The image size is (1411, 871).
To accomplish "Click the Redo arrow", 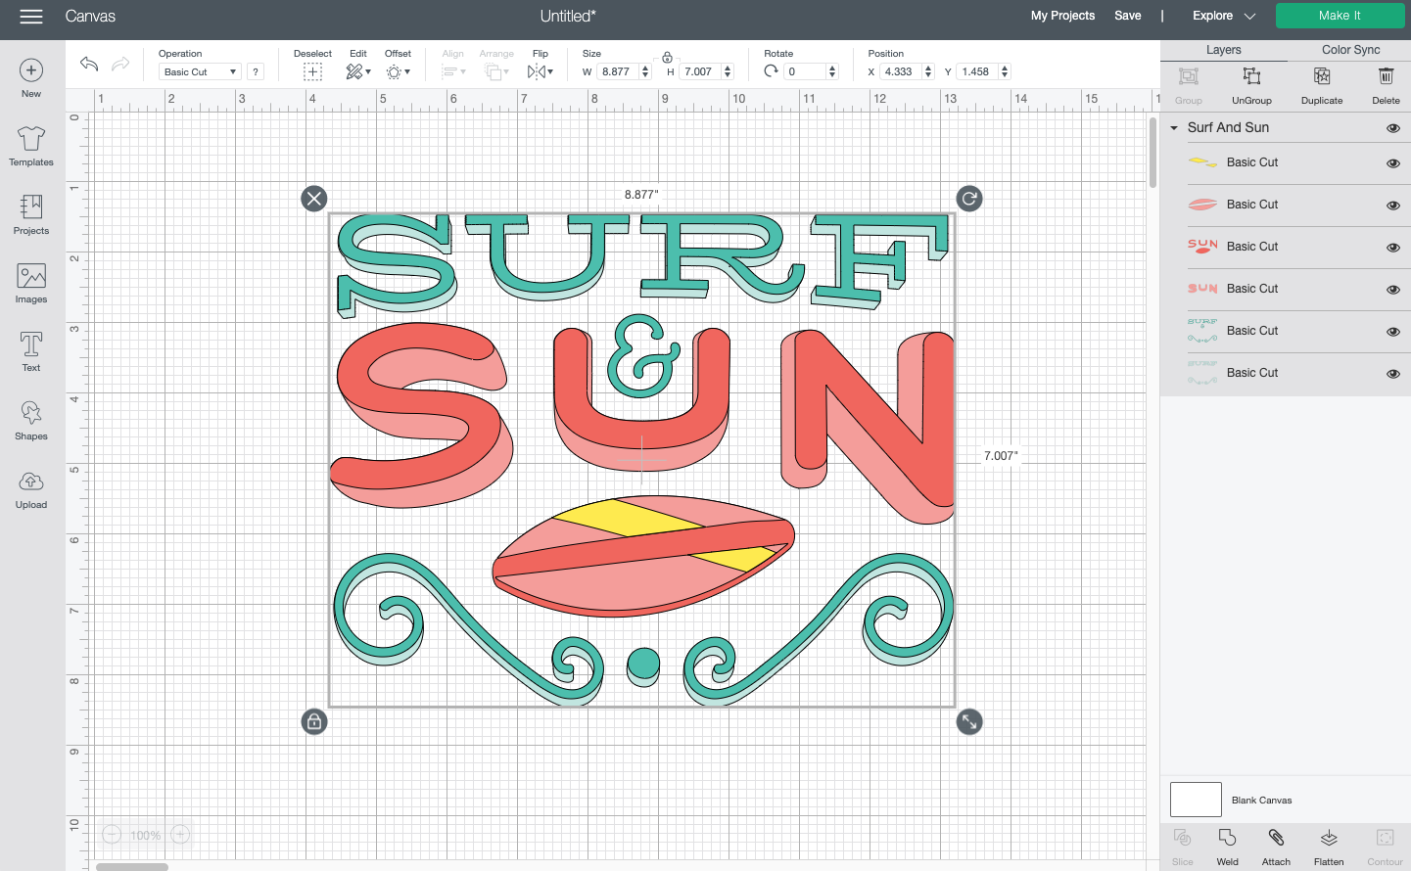I will pos(120,64).
